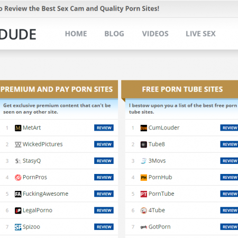Open the PornPros review button
Screen dimensions: 238x238
tap(104, 177)
